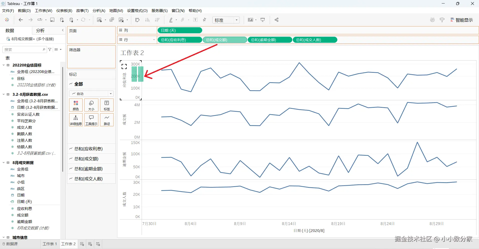479x249 pixels.
Task: Open the 设置格式(O) menu
Action: point(137,10)
